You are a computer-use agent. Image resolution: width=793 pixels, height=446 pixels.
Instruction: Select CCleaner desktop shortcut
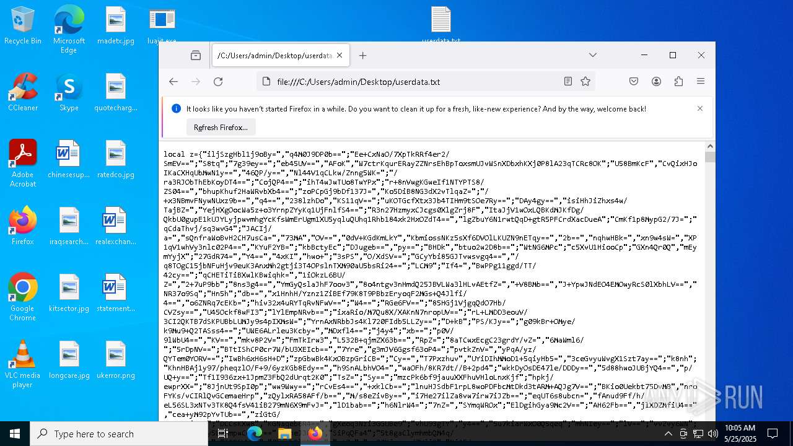(x=23, y=92)
